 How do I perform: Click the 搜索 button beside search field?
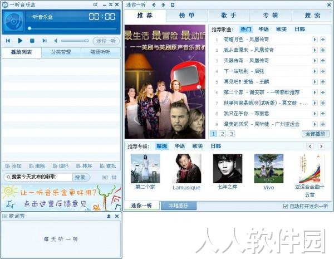coord(81,177)
